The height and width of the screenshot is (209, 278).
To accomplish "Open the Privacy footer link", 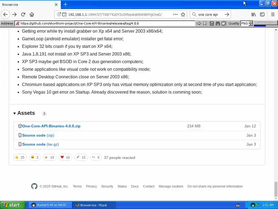I will click(x=91, y=186).
